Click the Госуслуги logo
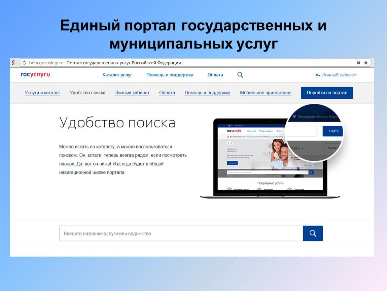The height and width of the screenshot is (291, 387). 35,75
